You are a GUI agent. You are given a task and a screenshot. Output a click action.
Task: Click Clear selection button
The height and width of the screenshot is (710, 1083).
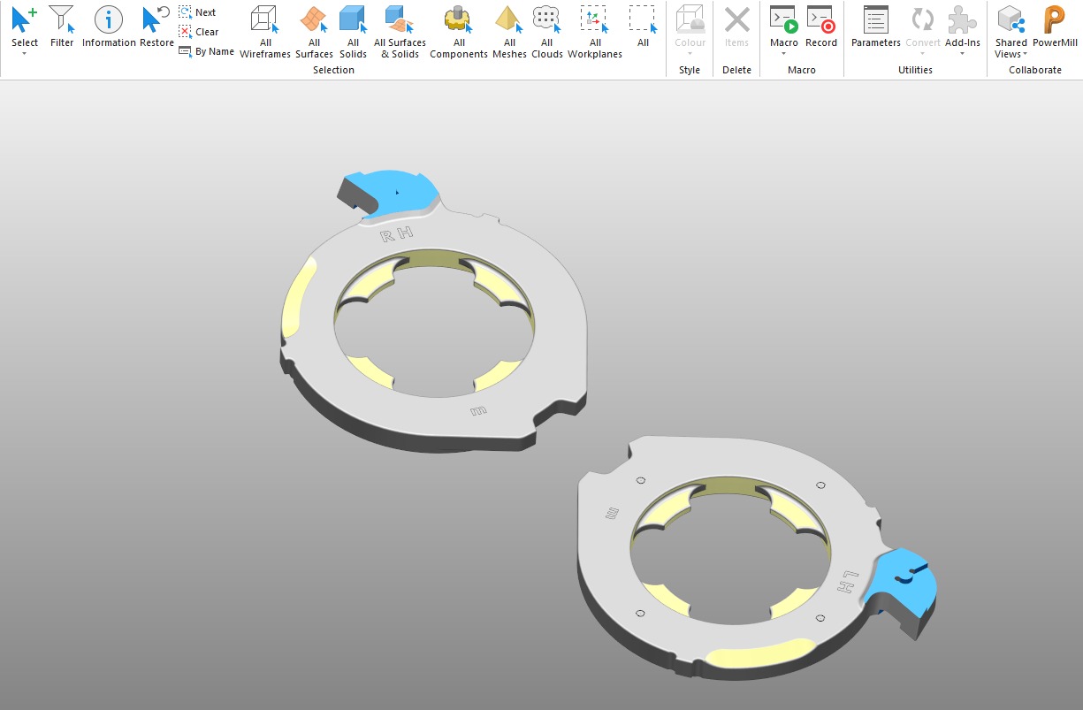pos(198,32)
